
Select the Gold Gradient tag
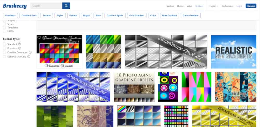click(x=137, y=16)
